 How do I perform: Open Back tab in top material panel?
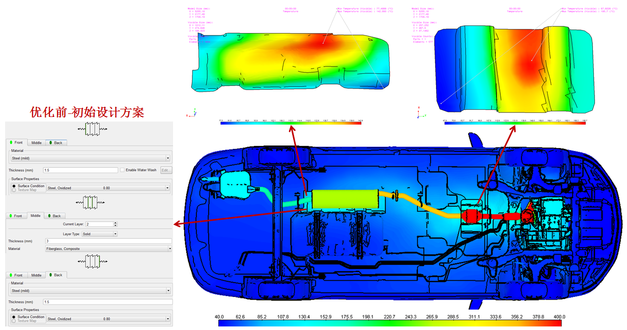56,143
